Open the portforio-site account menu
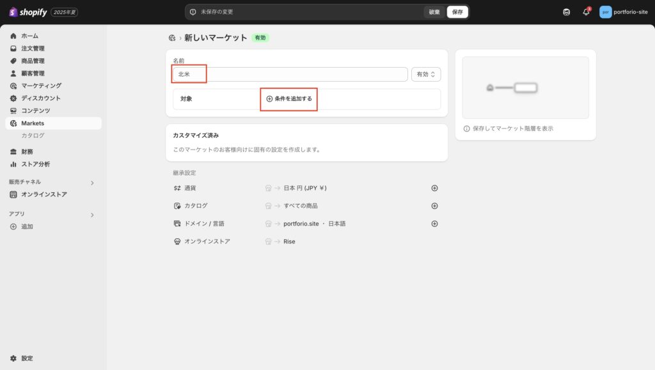Image resolution: width=655 pixels, height=370 pixels. pyautogui.click(x=624, y=12)
